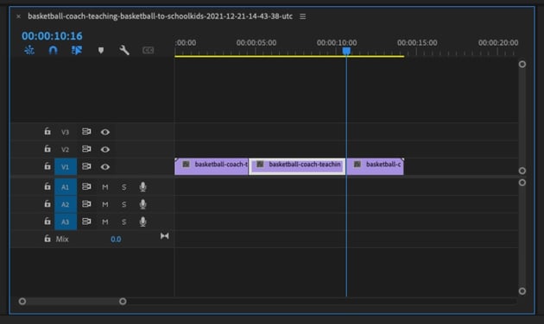Click the Mix track output arrows icon
This screenshot has height=324, width=544.
coord(164,236)
